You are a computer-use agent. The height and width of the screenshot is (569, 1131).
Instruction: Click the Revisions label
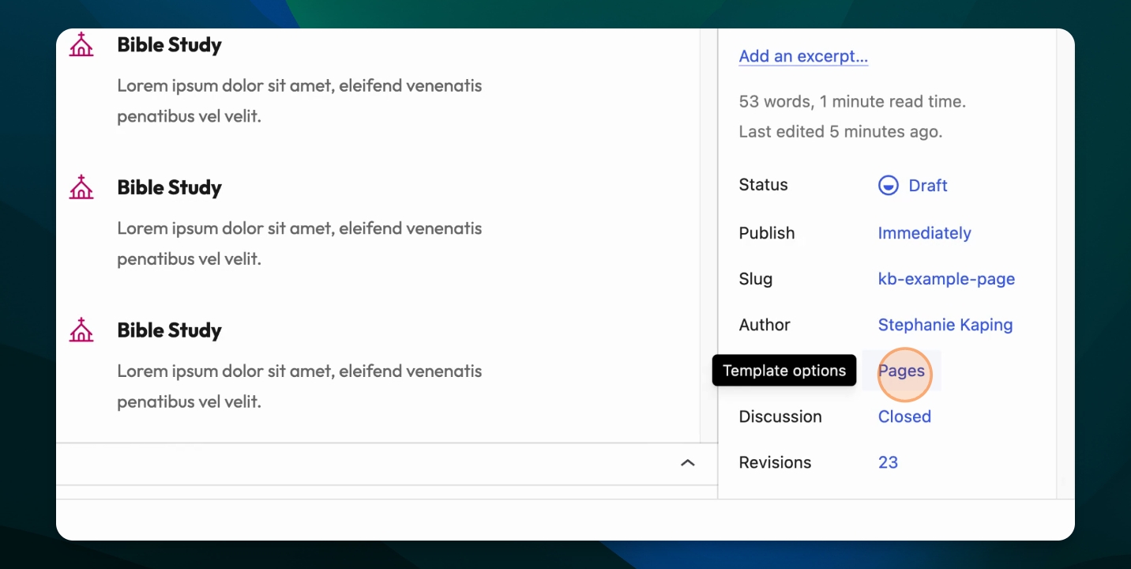[775, 462]
